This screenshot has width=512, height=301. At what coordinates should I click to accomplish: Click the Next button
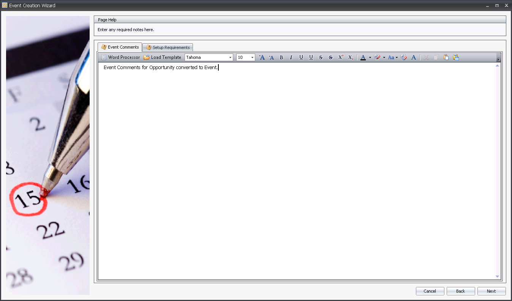[491, 291]
